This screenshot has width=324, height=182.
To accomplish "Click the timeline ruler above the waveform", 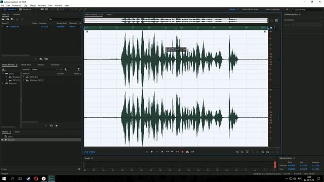I will pyautogui.click(x=176, y=28).
